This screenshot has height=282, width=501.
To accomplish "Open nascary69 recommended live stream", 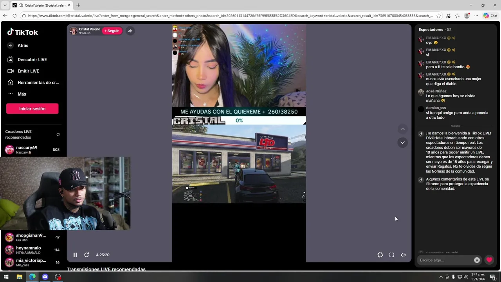I will click(32, 150).
